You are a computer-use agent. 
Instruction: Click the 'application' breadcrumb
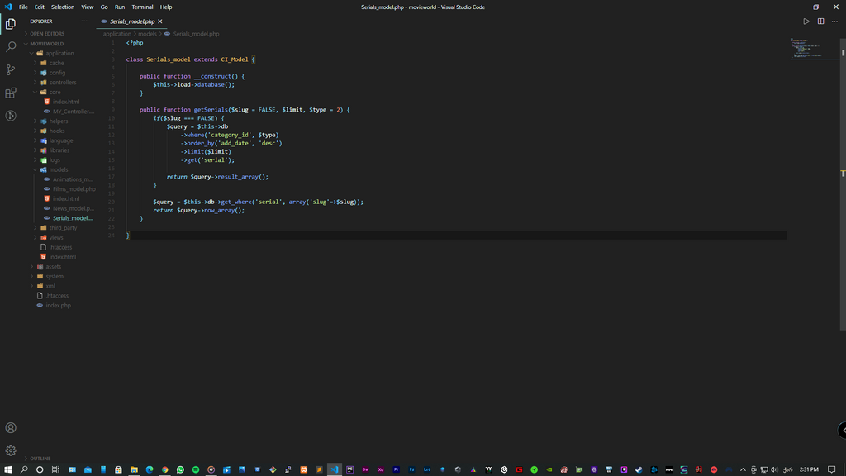pyautogui.click(x=117, y=34)
